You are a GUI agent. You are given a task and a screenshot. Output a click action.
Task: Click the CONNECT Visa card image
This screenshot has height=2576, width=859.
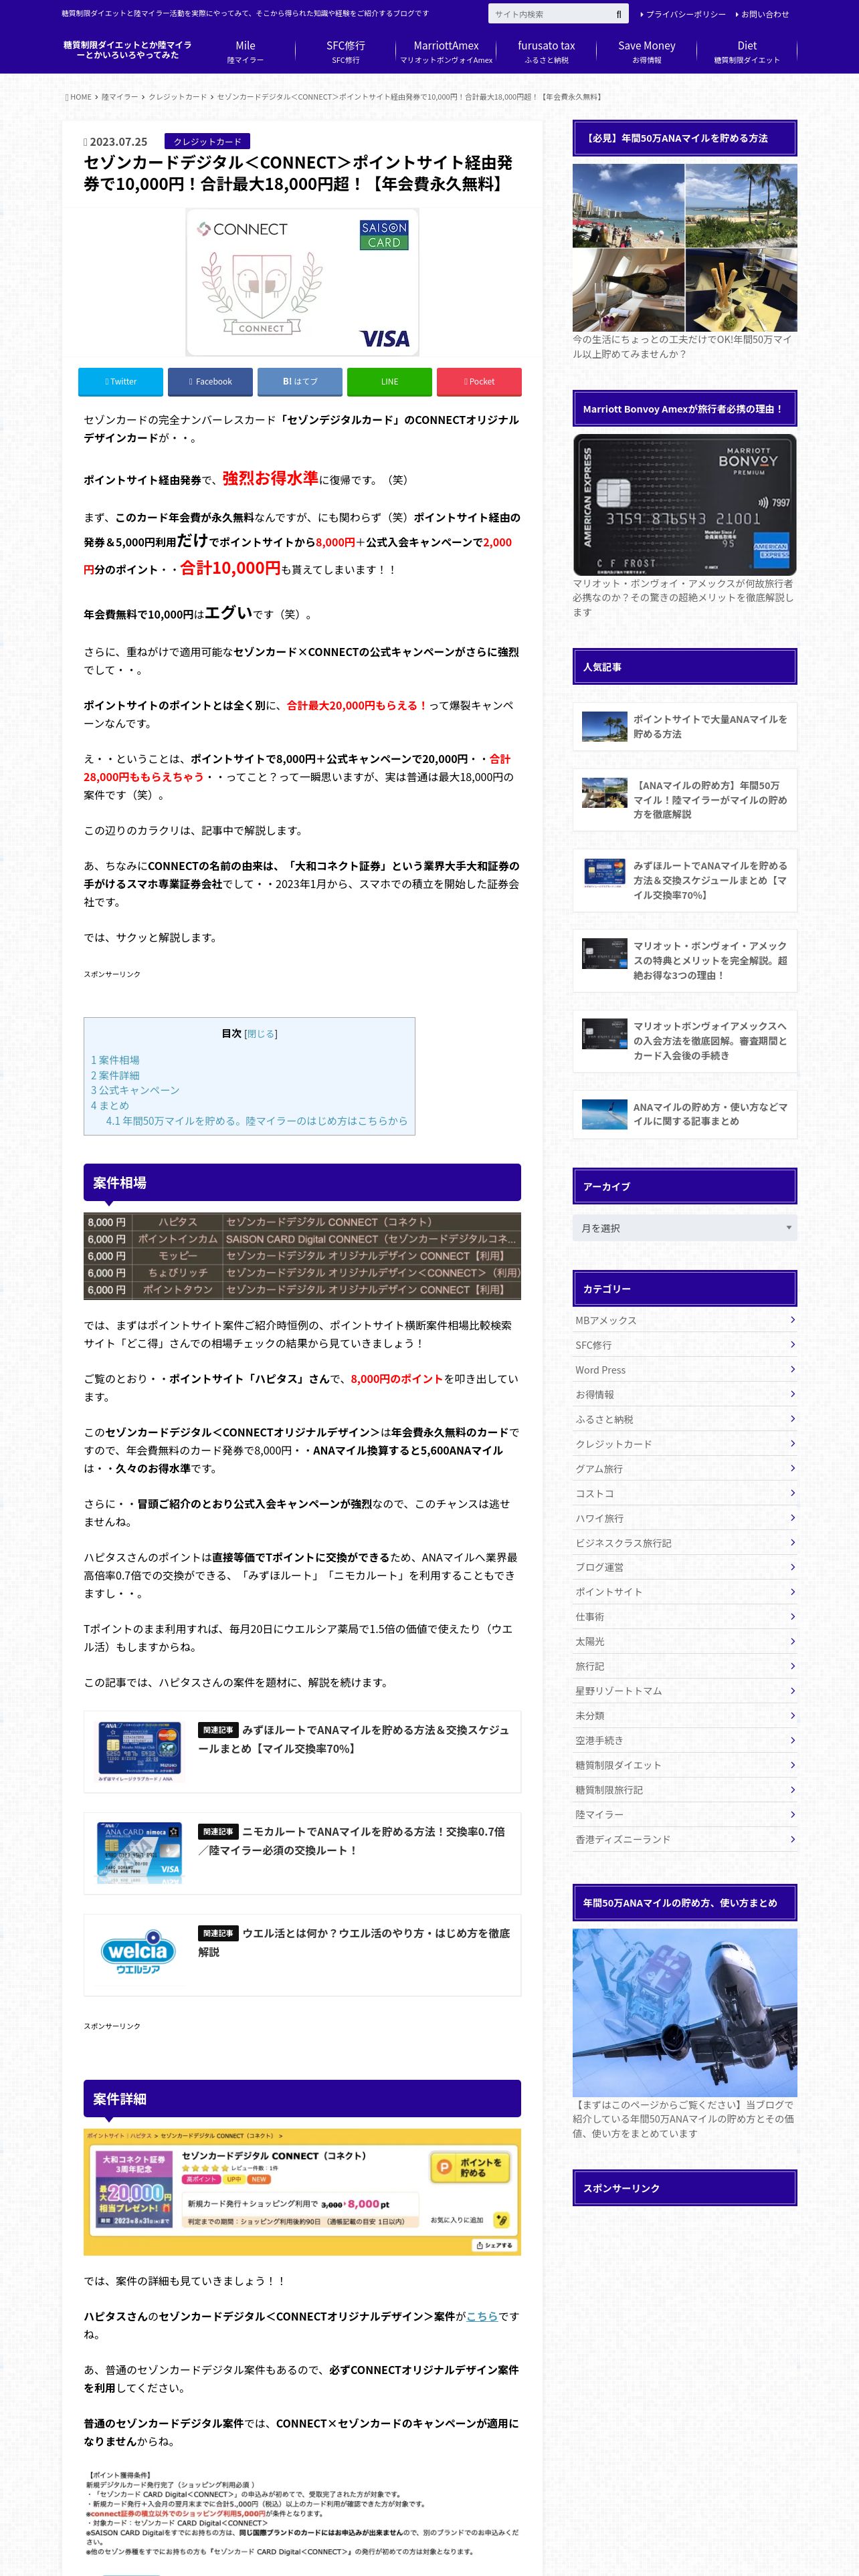[x=302, y=282]
